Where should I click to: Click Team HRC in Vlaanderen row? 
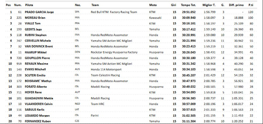(x=97, y=104)
